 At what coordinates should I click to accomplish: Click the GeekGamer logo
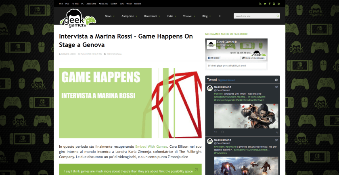pos(77,17)
